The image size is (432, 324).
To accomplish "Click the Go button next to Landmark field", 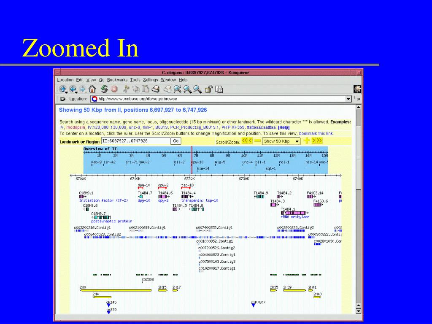I will tap(176, 141).
